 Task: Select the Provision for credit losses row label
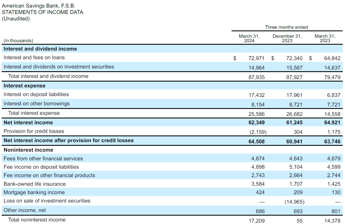click(34, 131)
